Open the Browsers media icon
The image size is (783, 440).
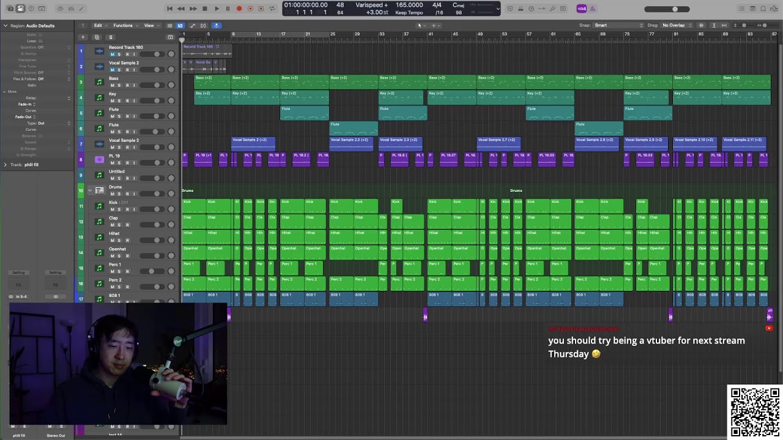(775, 9)
